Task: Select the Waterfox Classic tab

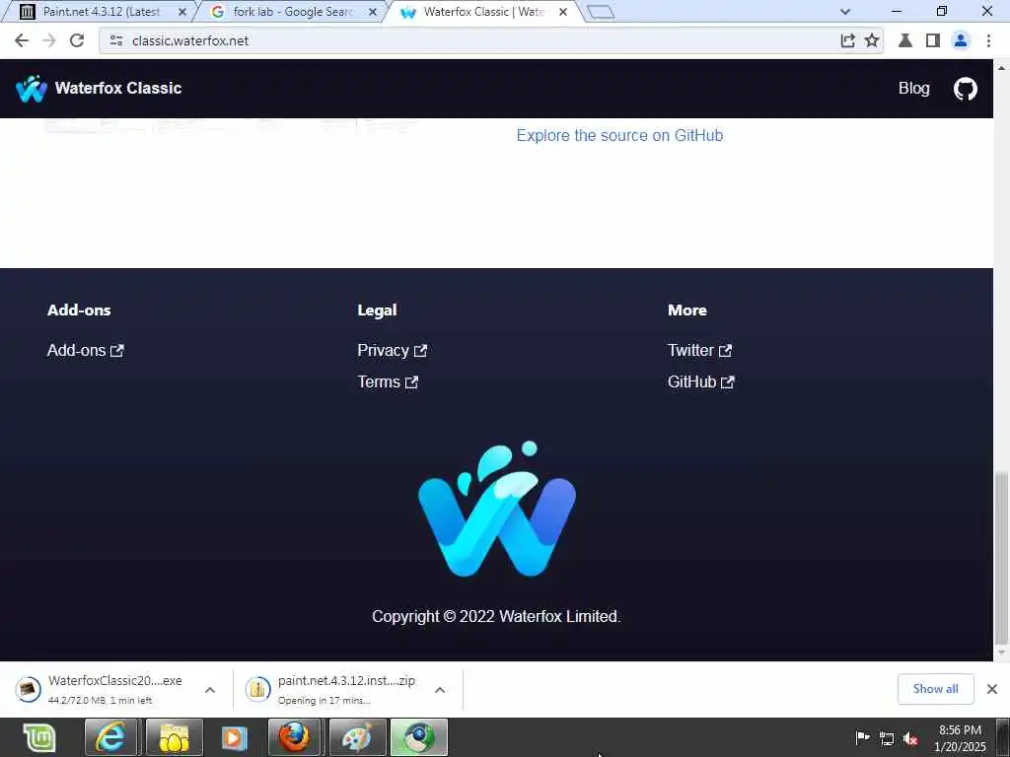Action: (483, 12)
